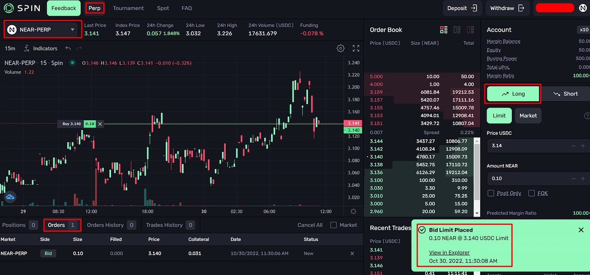Click the undo arrow on the chart toolbar
Viewport: 590px width, 275px height.
(x=68, y=48)
